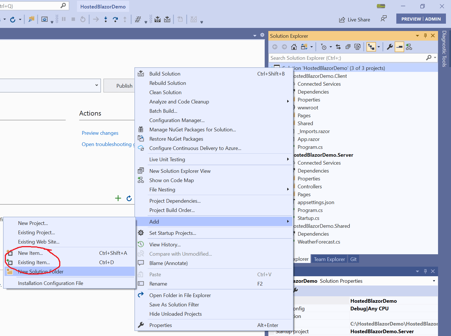Click Sync with Active Document arrows icon
Image resolution: width=451 pixels, height=336 pixels.
338,47
